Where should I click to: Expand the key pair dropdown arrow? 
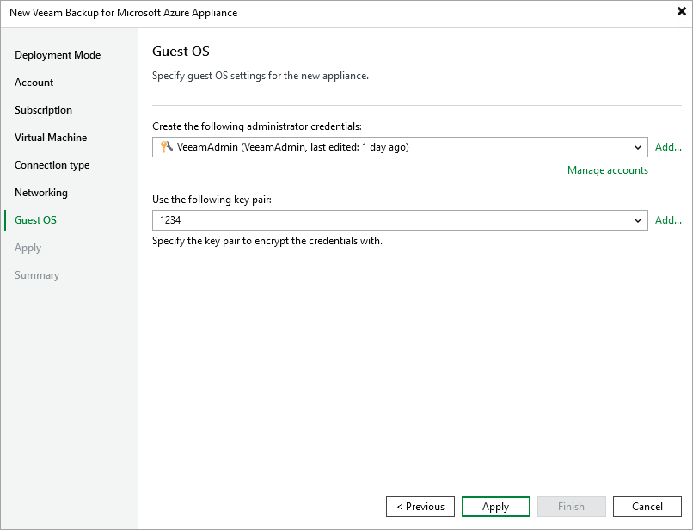(x=638, y=220)
